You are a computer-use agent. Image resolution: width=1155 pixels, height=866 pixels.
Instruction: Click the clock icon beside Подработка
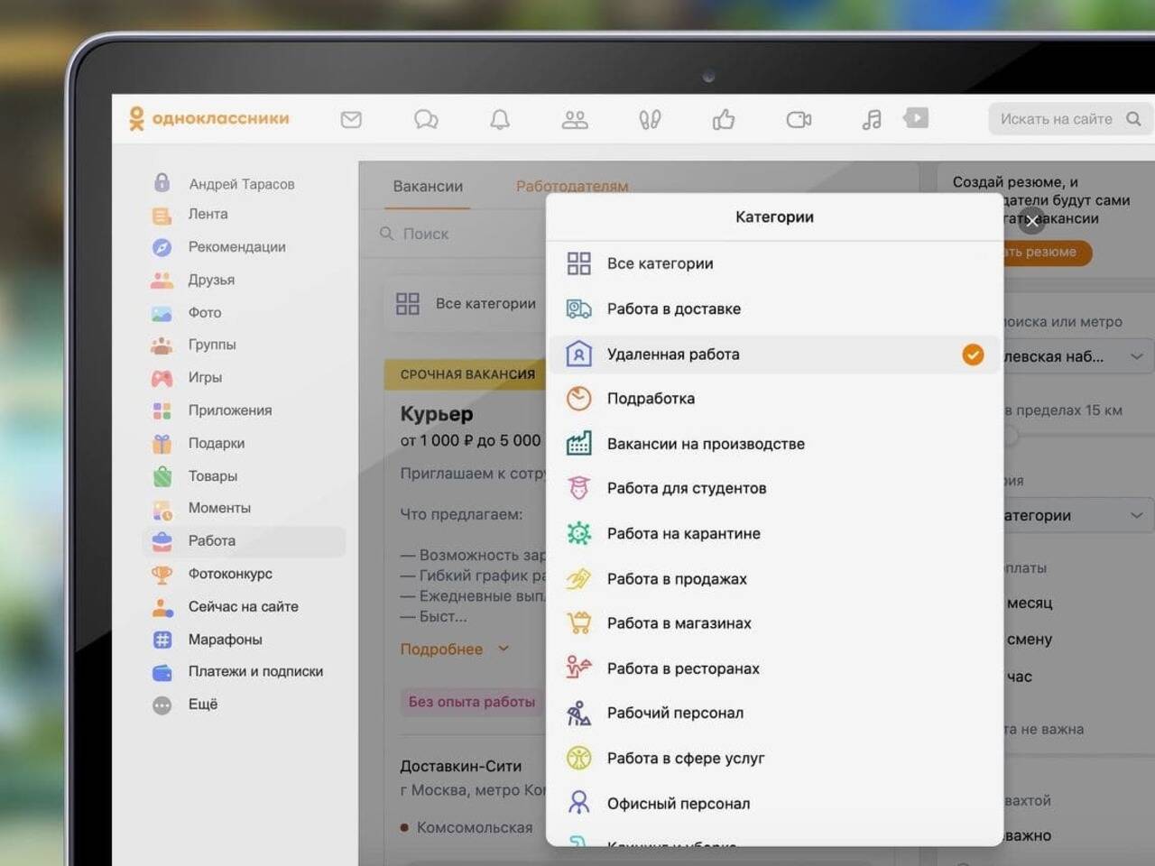coord(578,398)
